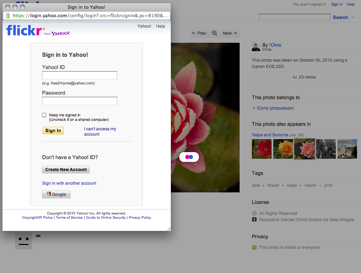Click the views bar-chart icon next to 23 views

pyautogui.click(x=295, y=77)
